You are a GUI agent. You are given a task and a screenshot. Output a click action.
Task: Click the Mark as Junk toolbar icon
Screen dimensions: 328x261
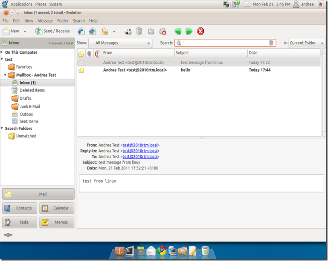(x=151, y=32)
